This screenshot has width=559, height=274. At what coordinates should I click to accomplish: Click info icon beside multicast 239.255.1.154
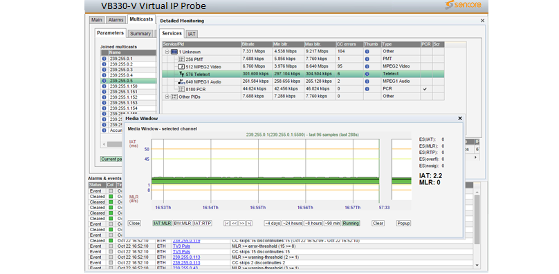104,108
